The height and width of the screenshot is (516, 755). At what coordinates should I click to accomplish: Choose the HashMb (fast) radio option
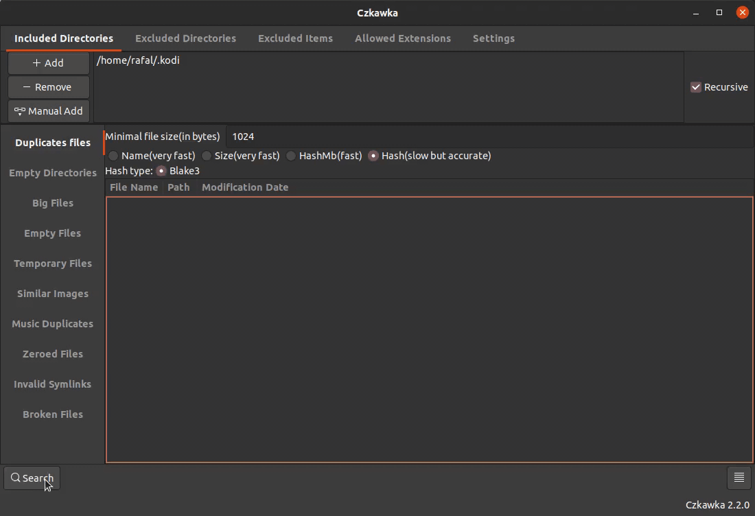point(291,156)
